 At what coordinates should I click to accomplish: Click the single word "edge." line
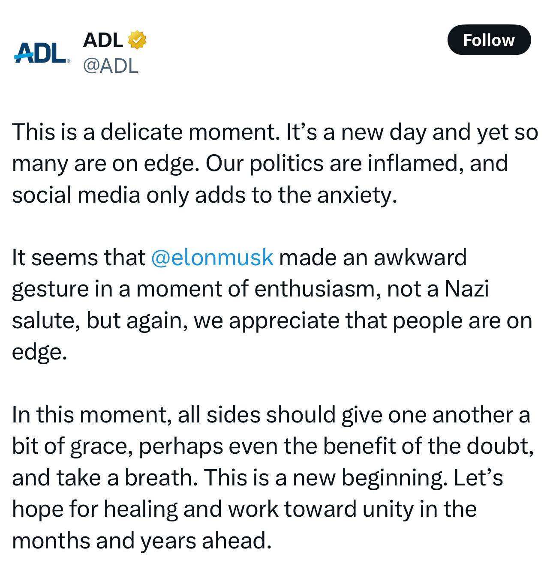(x=39, y=352)
